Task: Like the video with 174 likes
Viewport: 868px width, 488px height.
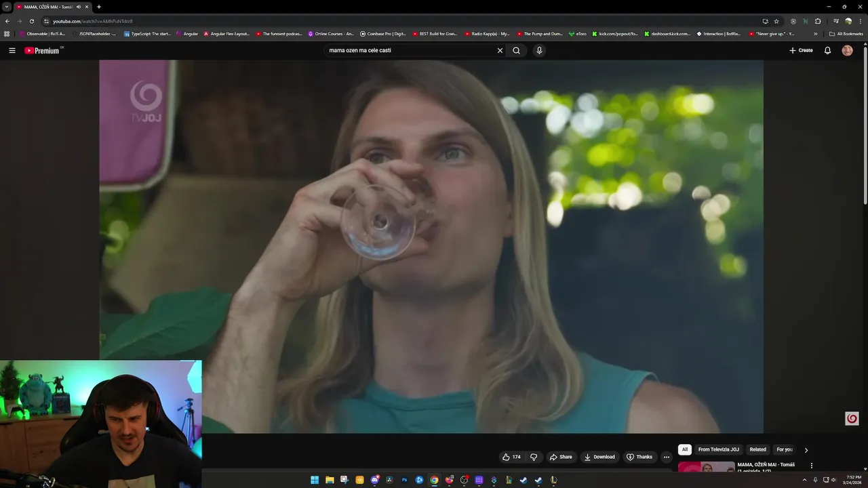Action: (511, 457)
